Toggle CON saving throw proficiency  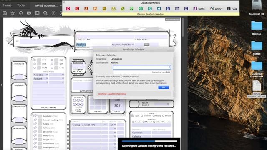point(35,67)
